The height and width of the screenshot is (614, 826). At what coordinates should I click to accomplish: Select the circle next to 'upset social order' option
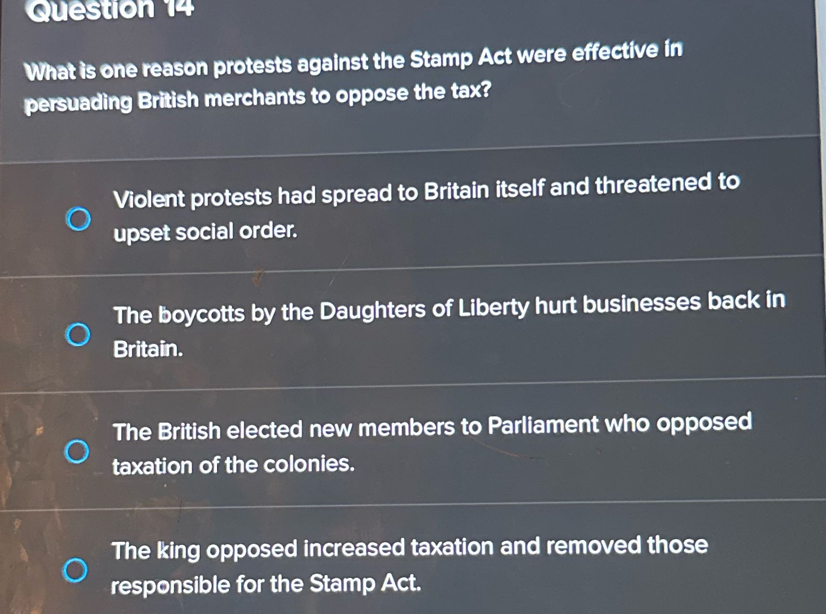click(79, 218)
